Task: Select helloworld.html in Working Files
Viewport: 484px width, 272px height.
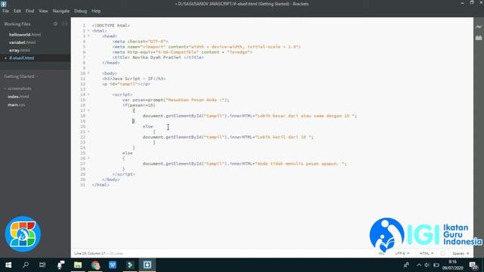Action: pyautogui.click(x=25, y=35)
